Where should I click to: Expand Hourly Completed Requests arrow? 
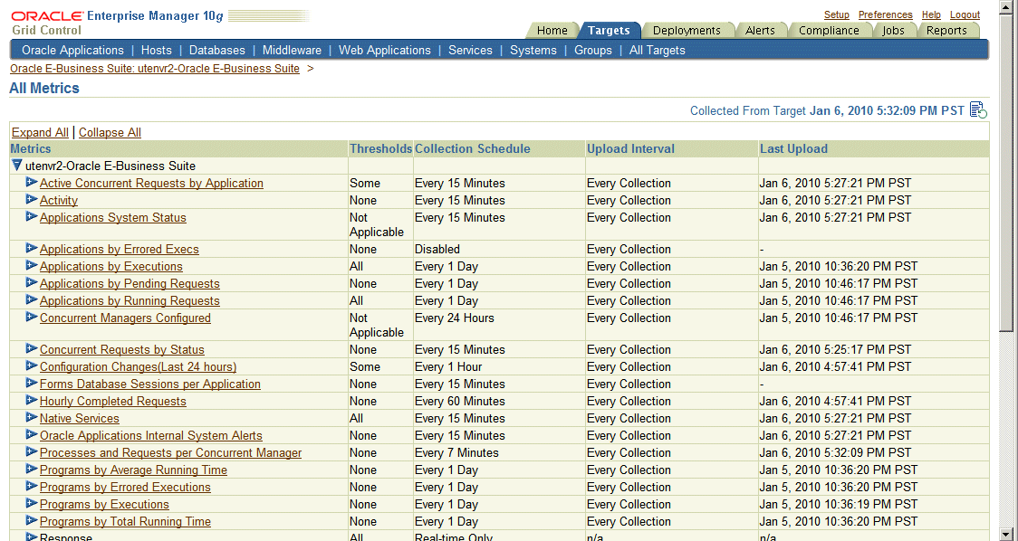tap(32, 400)
